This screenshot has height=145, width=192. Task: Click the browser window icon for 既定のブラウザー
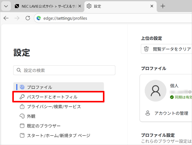(x=22, y=126)
